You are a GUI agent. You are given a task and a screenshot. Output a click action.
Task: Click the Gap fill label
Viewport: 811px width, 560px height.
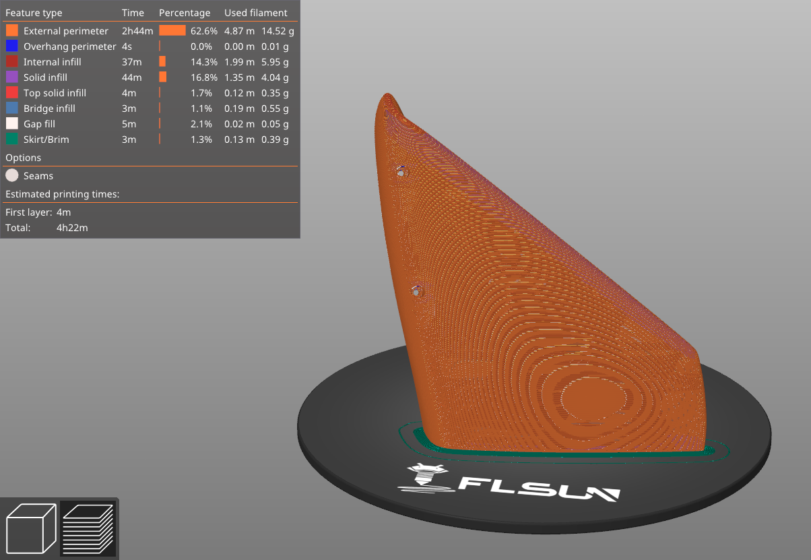click(39, 124)
